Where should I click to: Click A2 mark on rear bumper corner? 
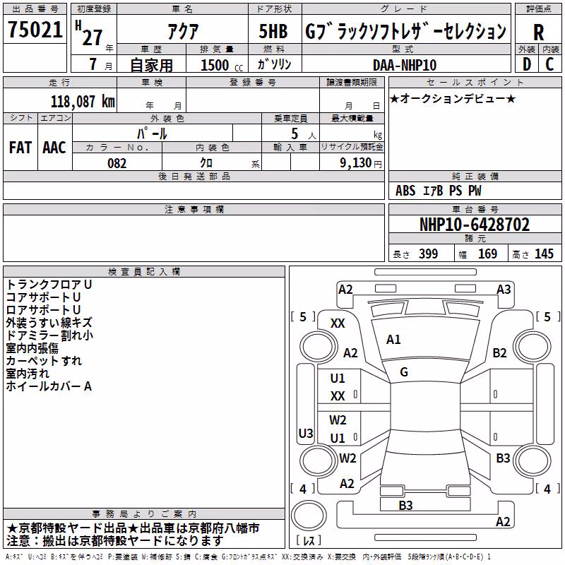tap(503, 522)
